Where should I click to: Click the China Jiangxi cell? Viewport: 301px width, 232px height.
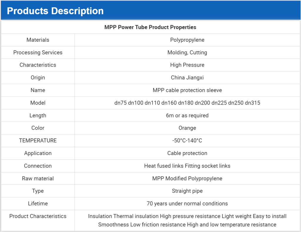pyautogui.click(x=187, y=78)
